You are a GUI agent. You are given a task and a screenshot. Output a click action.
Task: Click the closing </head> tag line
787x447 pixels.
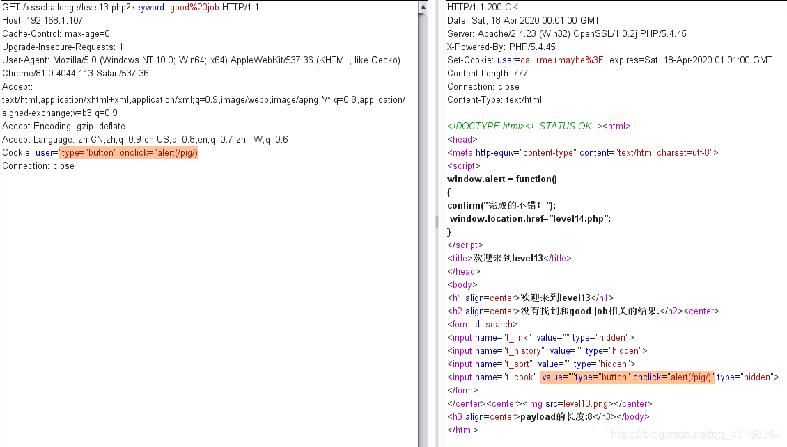pyautogui.click(x=463, y=272)
